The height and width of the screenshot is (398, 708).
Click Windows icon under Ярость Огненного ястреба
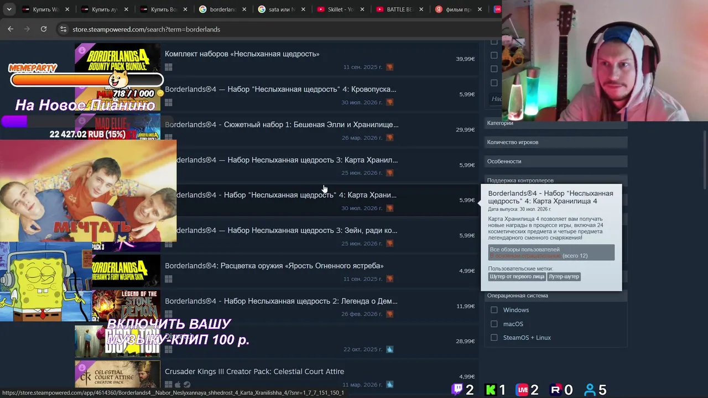click(x=169, y=279)
